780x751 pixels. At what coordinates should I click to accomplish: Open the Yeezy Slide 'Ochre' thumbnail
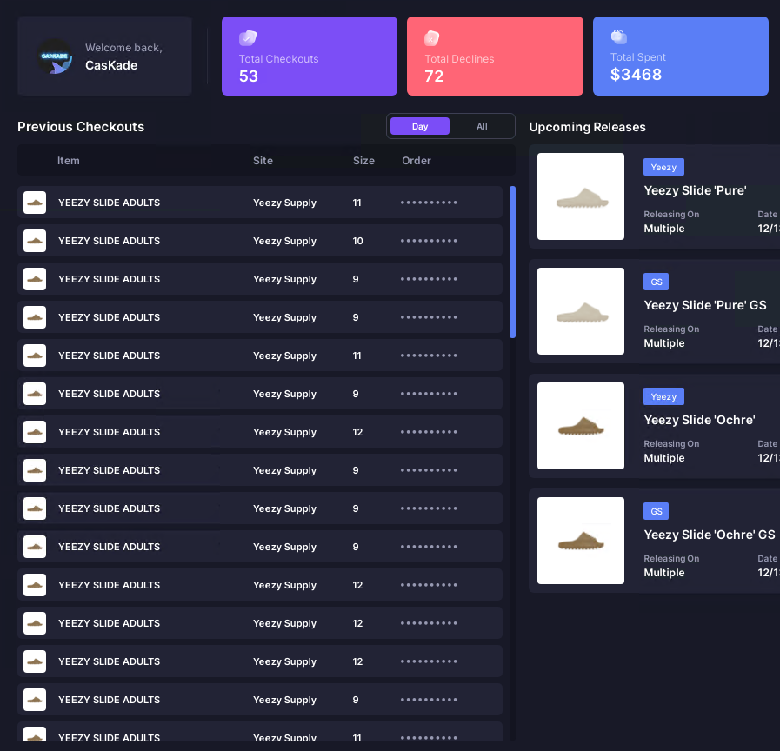tap(581, 426)
